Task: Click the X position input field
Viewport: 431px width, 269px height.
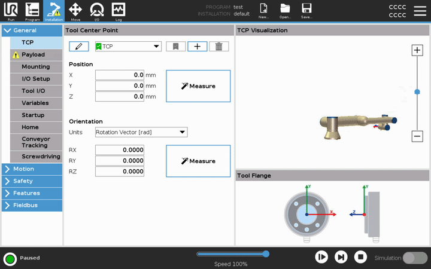Action: click(x=120, y=75)
